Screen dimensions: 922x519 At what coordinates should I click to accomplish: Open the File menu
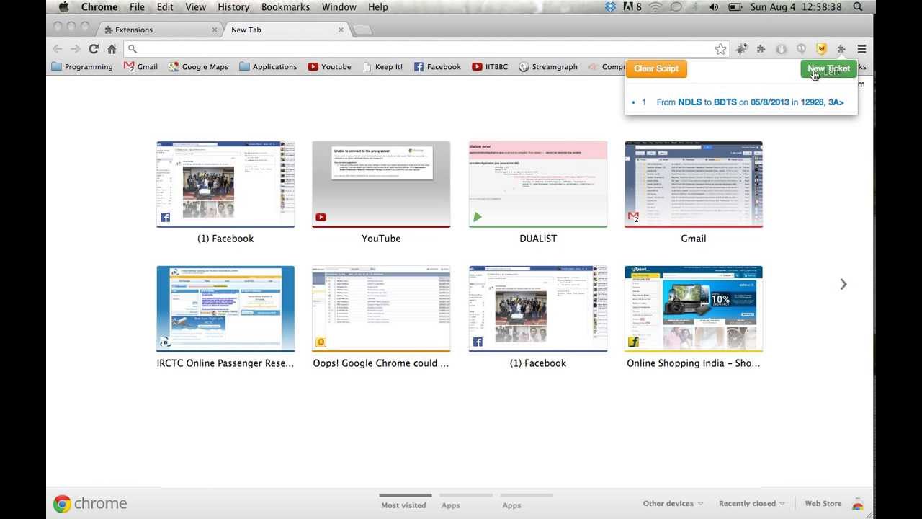(137, 7)
